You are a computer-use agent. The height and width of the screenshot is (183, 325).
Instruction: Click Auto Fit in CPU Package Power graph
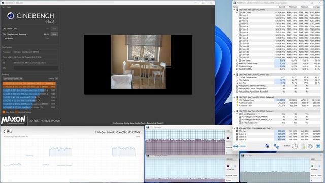[x=229, y=175]
